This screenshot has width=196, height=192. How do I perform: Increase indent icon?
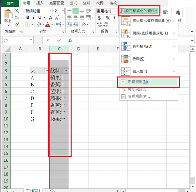pyautogui.click(x=75, y=24)
